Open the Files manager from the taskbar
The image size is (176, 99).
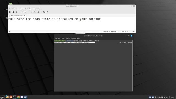(x=7, y=97)
